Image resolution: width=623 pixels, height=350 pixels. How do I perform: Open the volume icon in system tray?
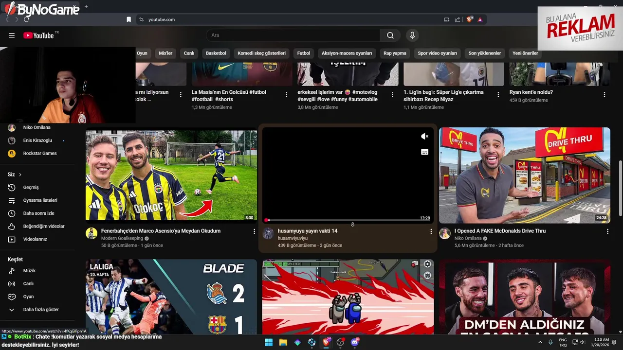[x=583, y=342]
